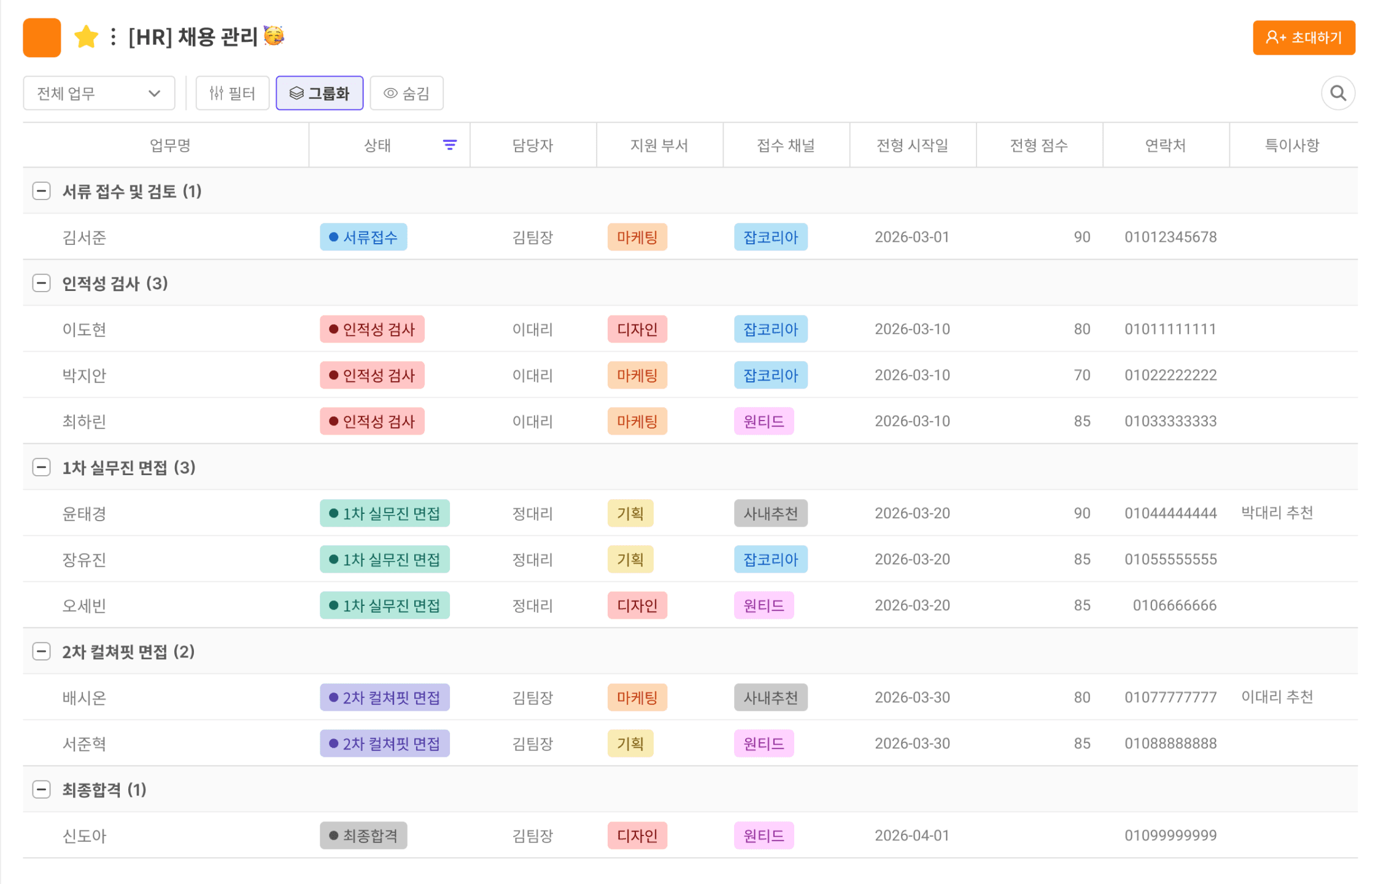Click the 초대하기 invite button

[x=1303, y=38]
